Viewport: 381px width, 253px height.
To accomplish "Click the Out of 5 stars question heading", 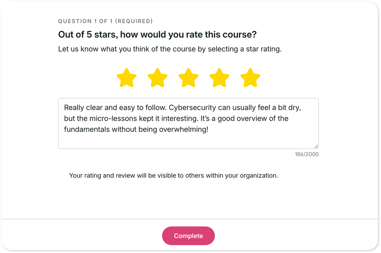I will pos(157,34).
